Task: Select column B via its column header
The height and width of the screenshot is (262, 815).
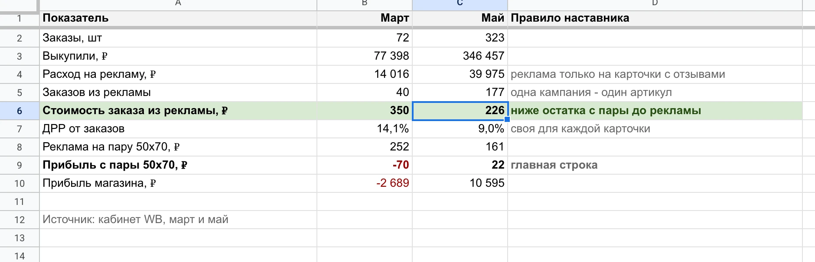Action: (365, 4)
